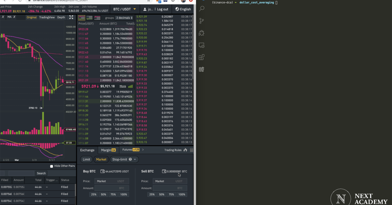Select the Market order type for buying
The width and height of the screenshot is (392, 205).
[101, 159]
